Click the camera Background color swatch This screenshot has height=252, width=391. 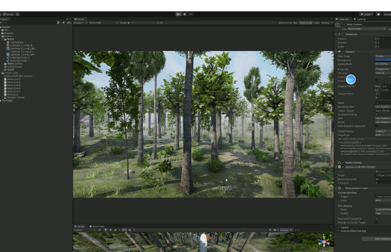click(382, 60)
